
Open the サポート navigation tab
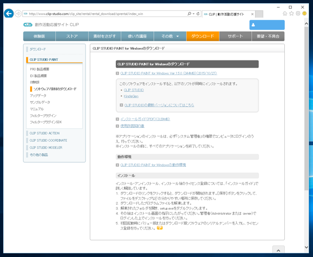[x=235, y=36]
